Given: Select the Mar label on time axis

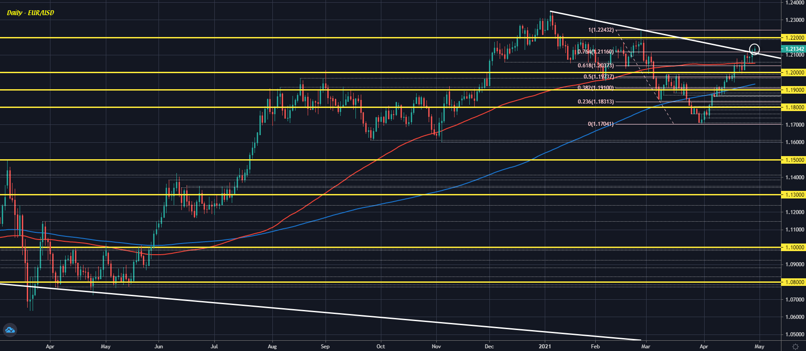Looking at the screenshot, I should click(646, 347).
